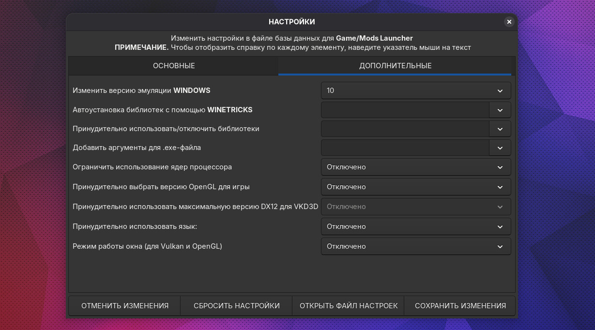The image size is (595, 330).
Task: Switch to the ОСНОВНЫЕ tab
Action: (174, 66)
